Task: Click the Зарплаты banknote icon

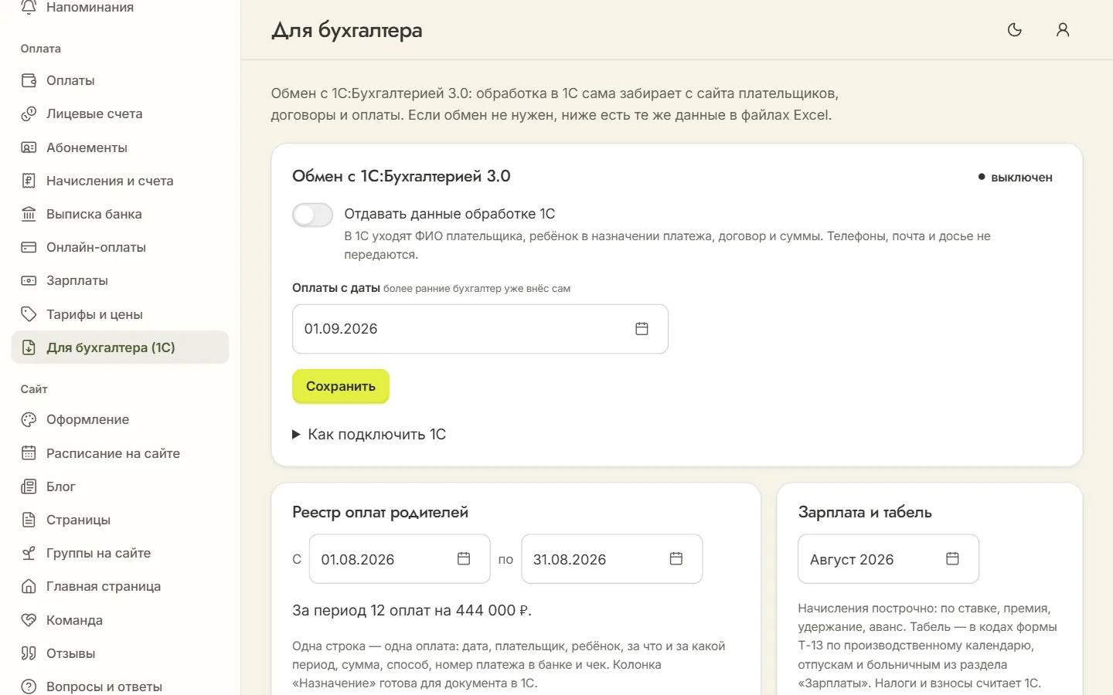Action: click(x=29, y=280)
